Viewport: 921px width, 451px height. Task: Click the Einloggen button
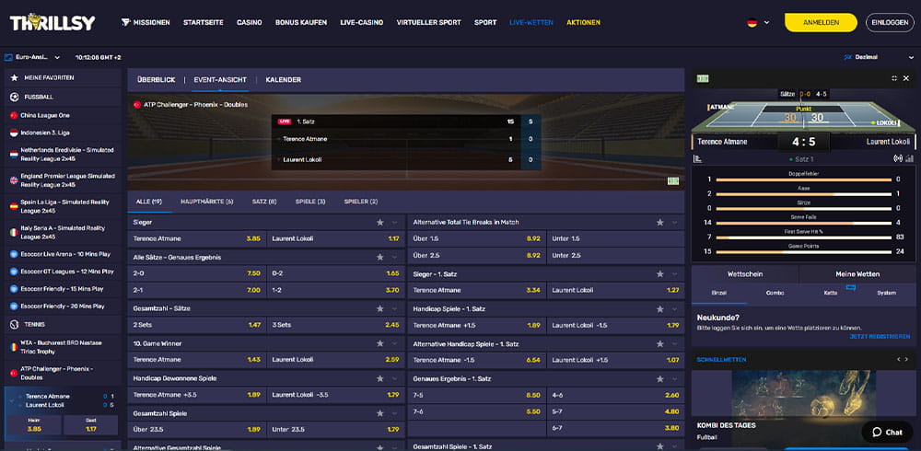pos(890,22)
